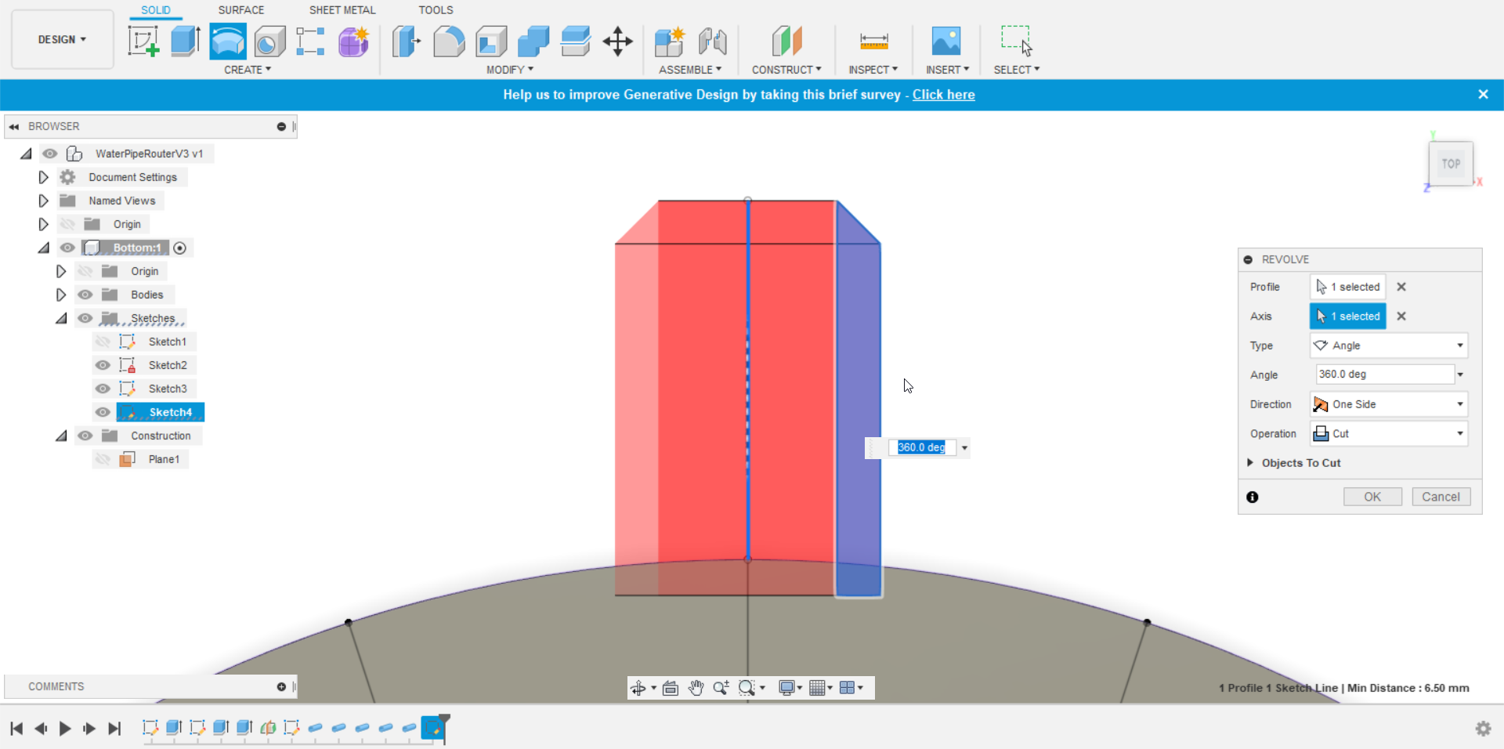Click the Angle 360.0 deg field

(x=1384, y=374)
